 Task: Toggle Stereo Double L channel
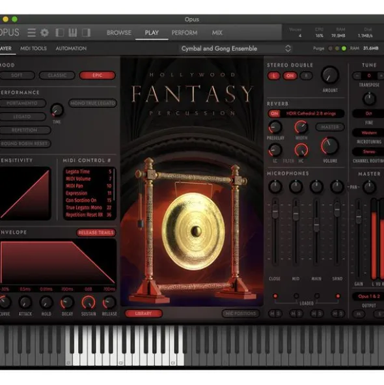click(x=274, y=76)
